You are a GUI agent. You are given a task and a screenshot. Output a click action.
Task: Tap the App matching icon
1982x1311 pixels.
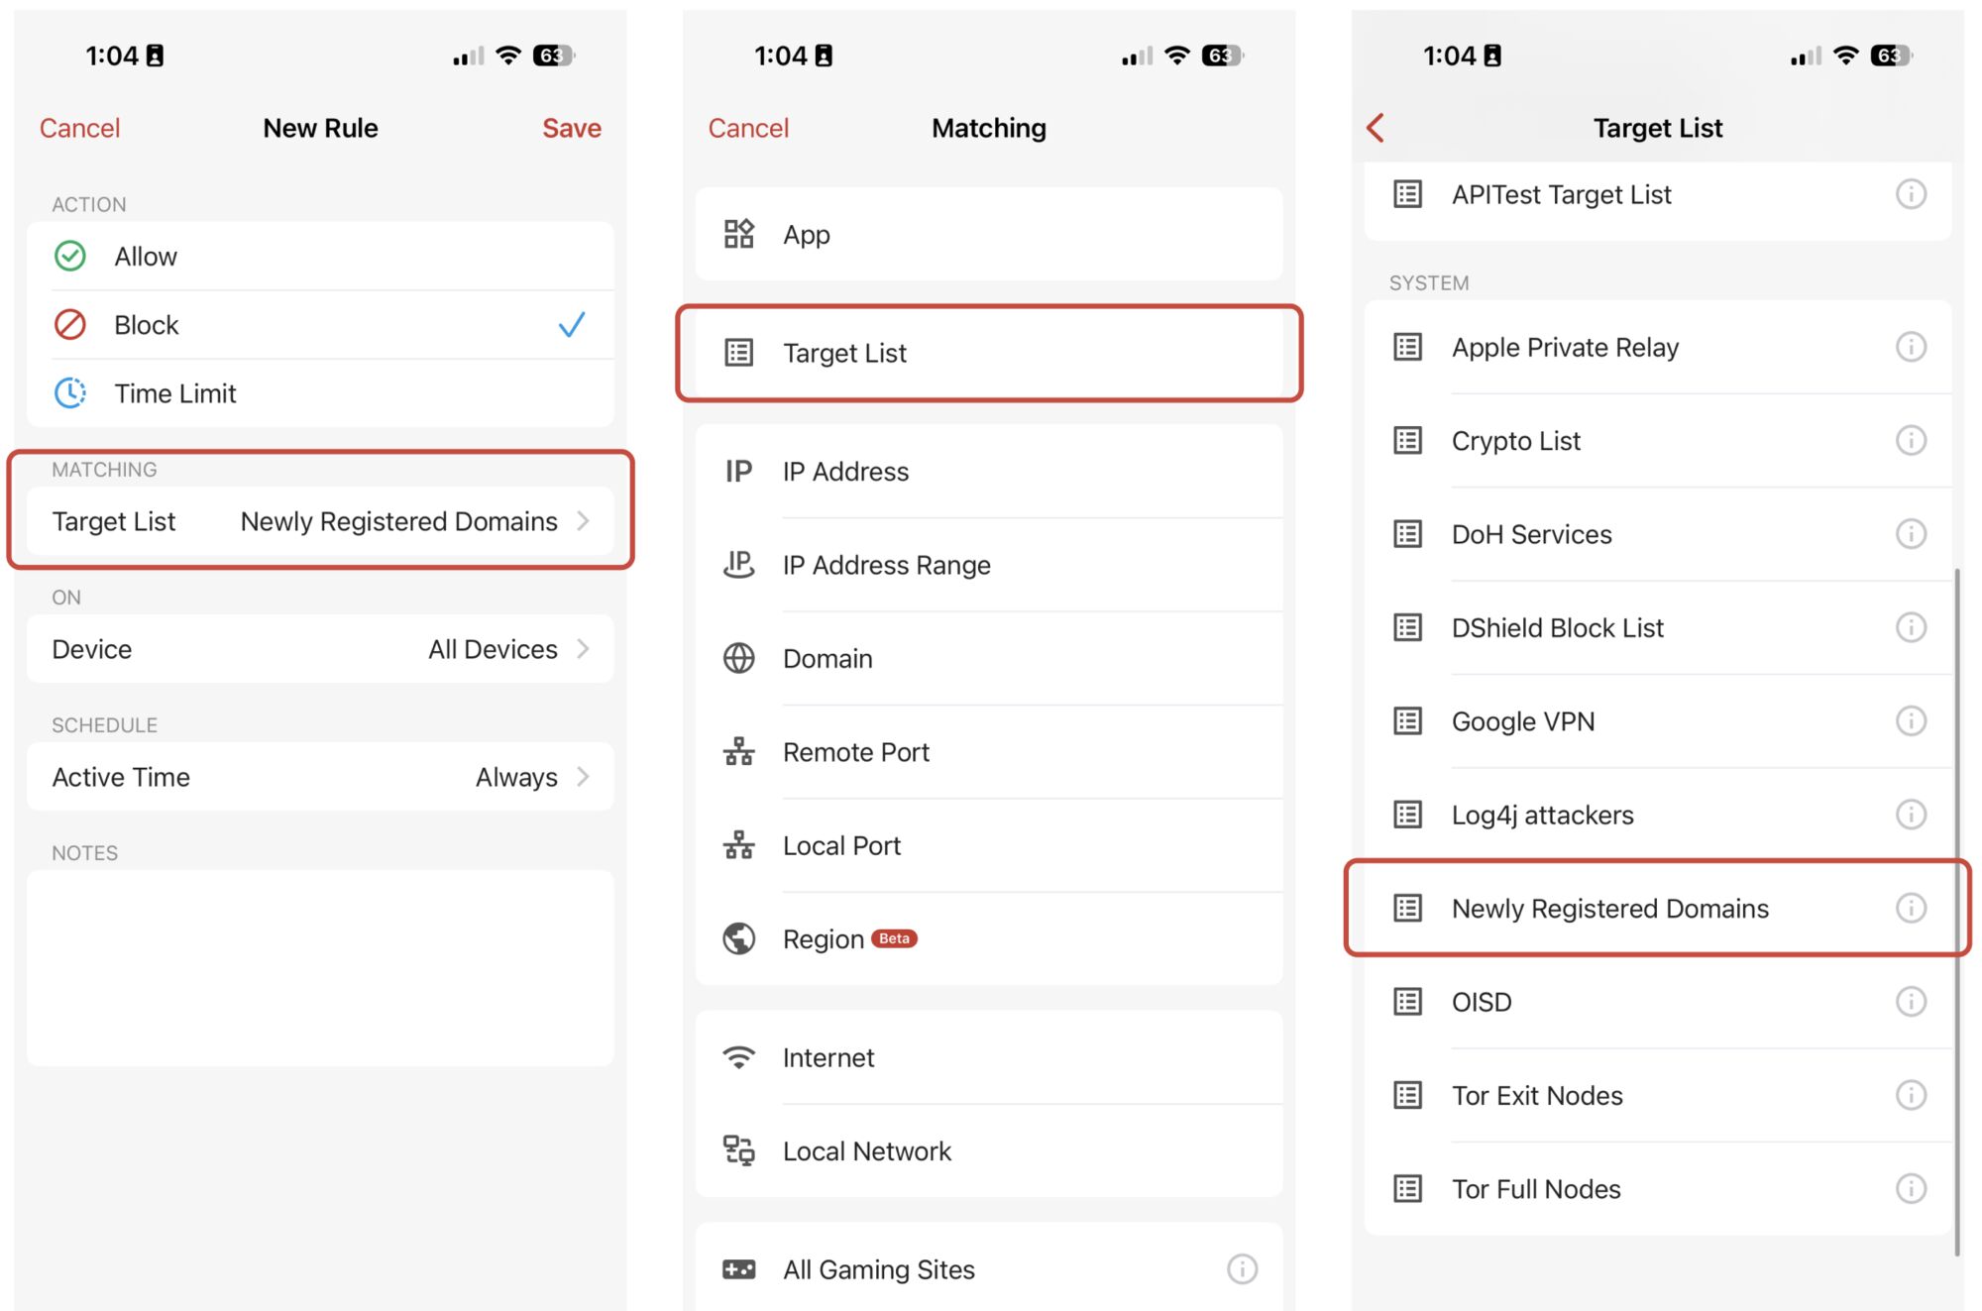point(739,235)
